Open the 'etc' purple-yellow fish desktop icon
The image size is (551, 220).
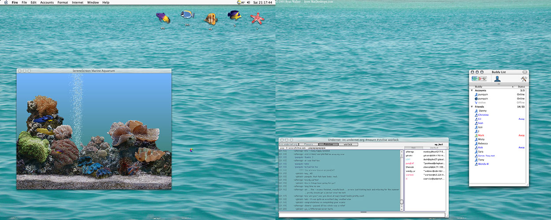click(163, 18)
